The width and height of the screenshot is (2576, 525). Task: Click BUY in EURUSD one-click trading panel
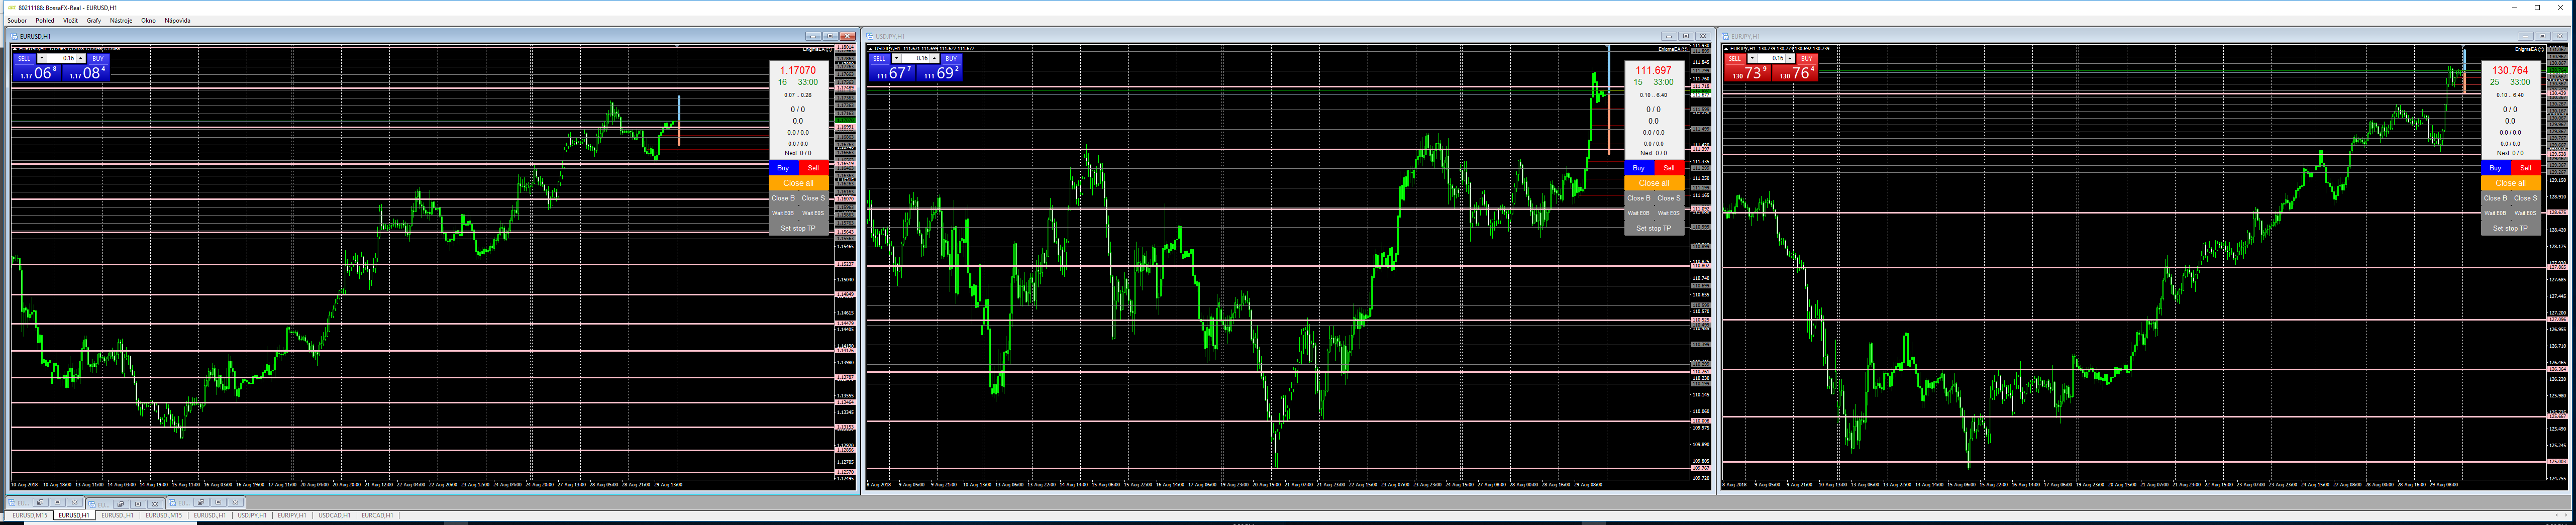coord(98,59)
